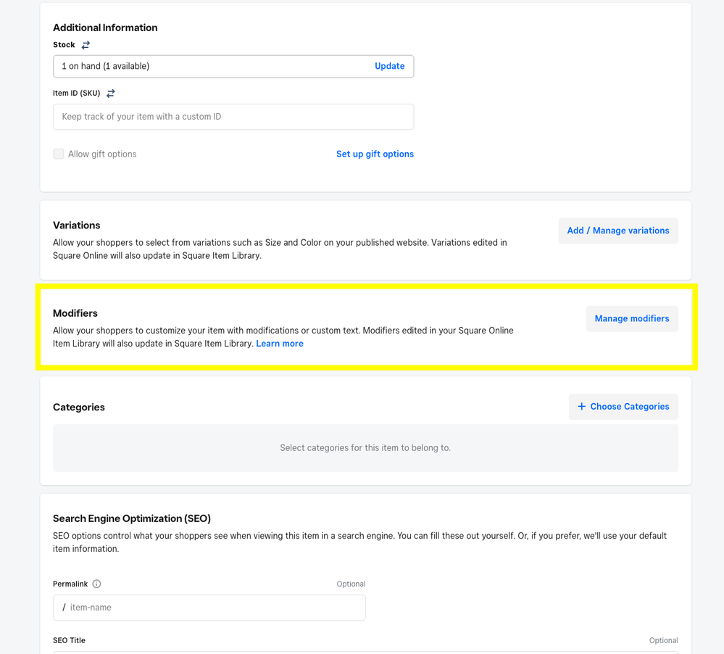The width and height of the screenshot is (724, 654).
Task: Click the "Allow gift options" label text
Action: click(x=102, y=154)
